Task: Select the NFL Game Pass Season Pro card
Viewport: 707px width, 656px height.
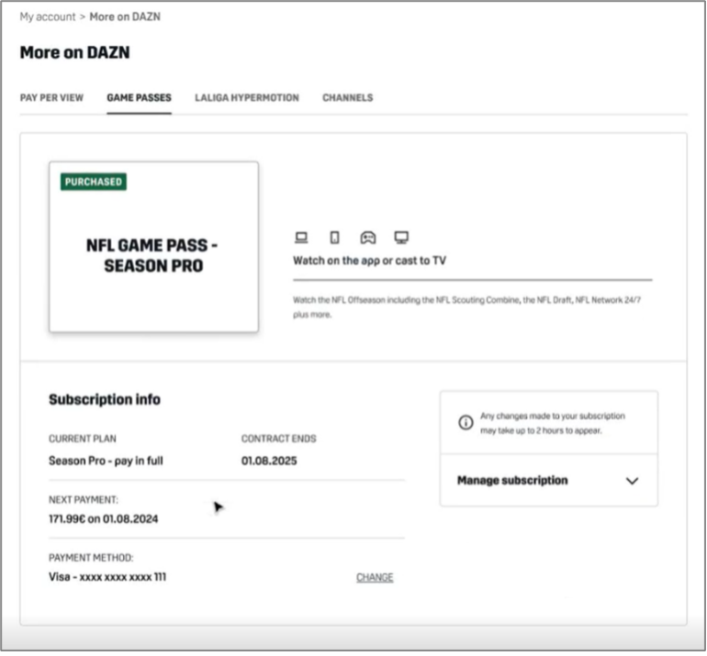Action: [x=153, y=247]
